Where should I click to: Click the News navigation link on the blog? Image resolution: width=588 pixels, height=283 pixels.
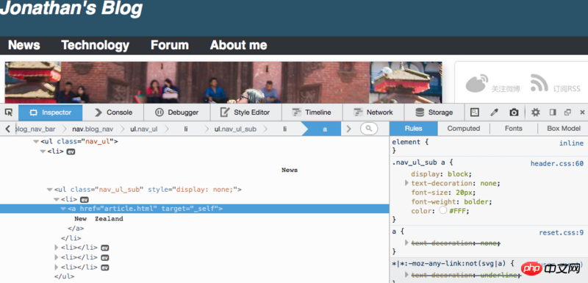pos(24,46)
